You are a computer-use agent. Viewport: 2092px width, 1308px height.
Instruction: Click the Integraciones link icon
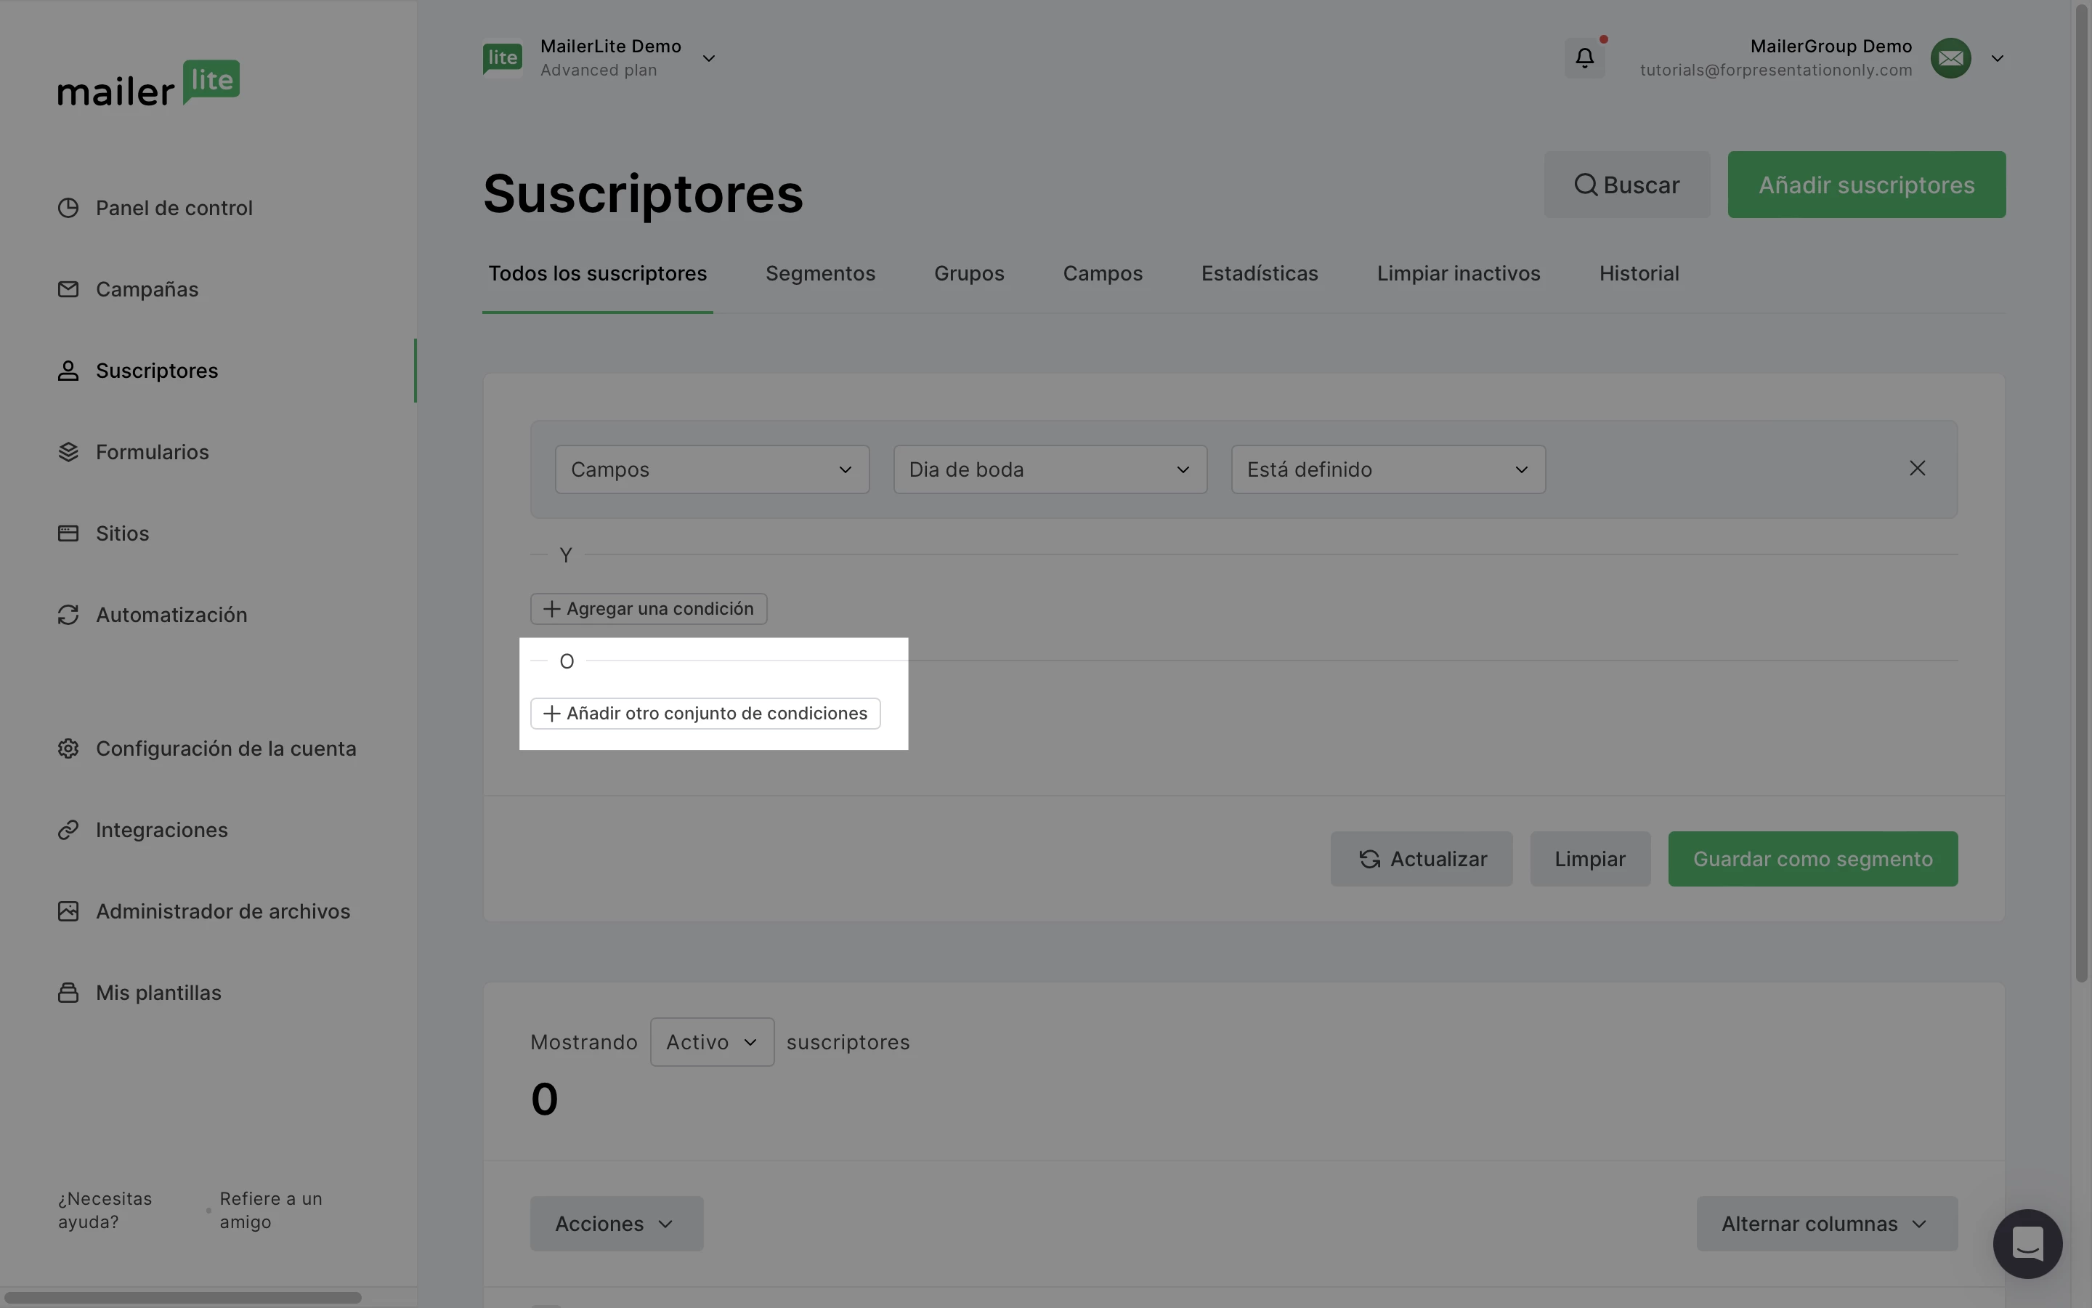(x=68, y=830)
